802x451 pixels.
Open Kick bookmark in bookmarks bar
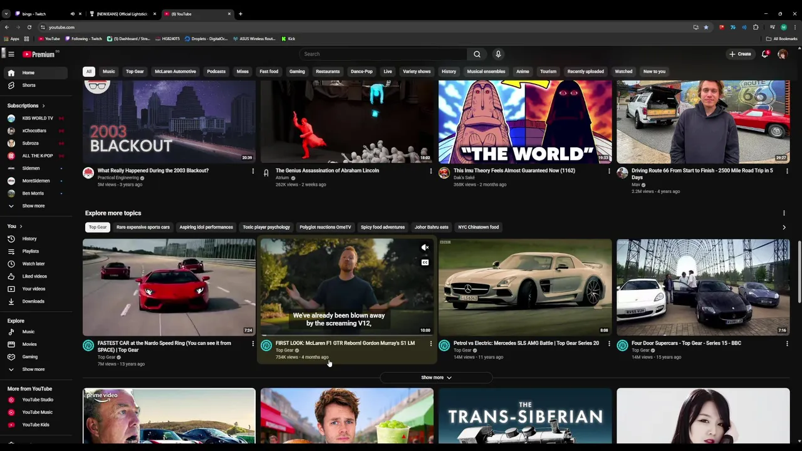[288, 39]
